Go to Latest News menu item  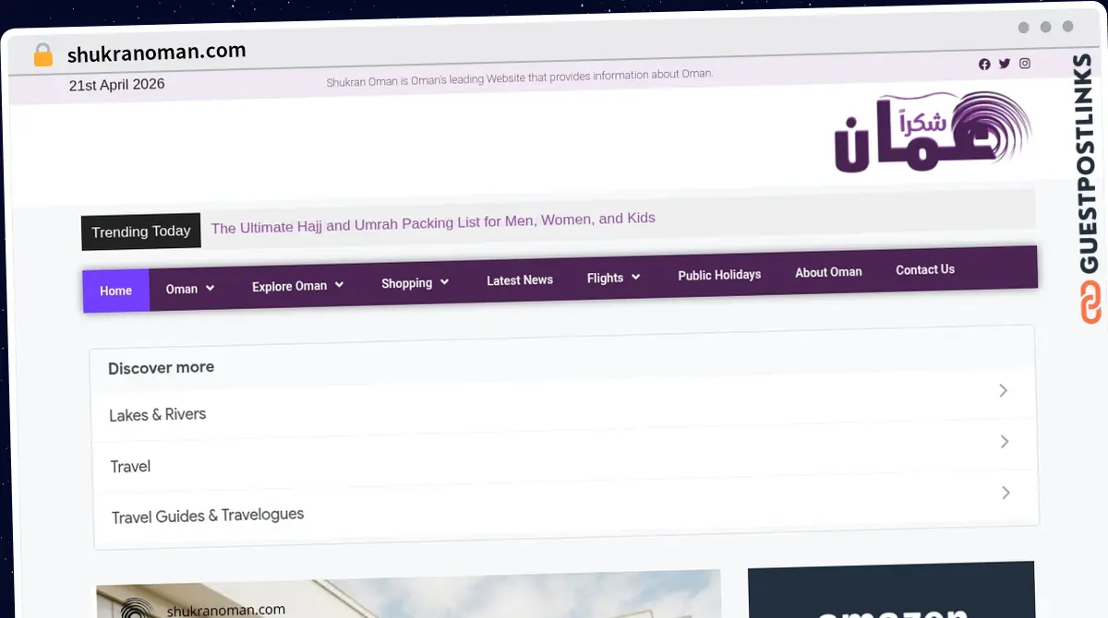tap(520, 280)
